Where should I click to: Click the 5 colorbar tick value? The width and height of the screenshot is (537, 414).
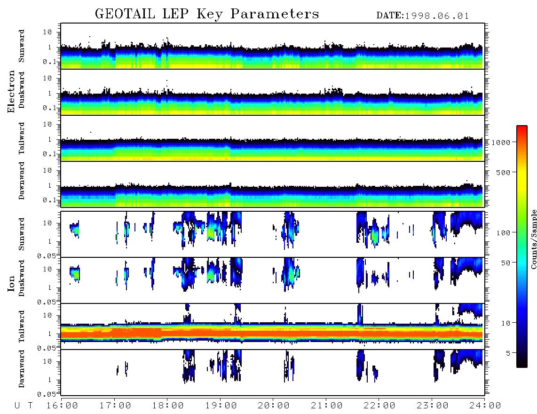point(508,353)
